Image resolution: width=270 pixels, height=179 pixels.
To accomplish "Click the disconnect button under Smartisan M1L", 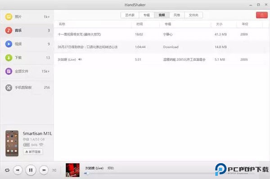I will pyautogui.click(x=33, y=152).
